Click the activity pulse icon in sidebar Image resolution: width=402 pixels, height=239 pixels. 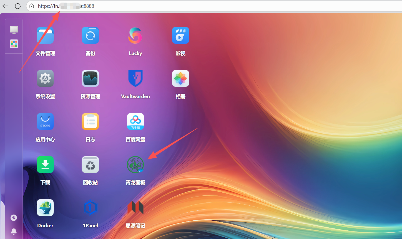coord(14,218)
